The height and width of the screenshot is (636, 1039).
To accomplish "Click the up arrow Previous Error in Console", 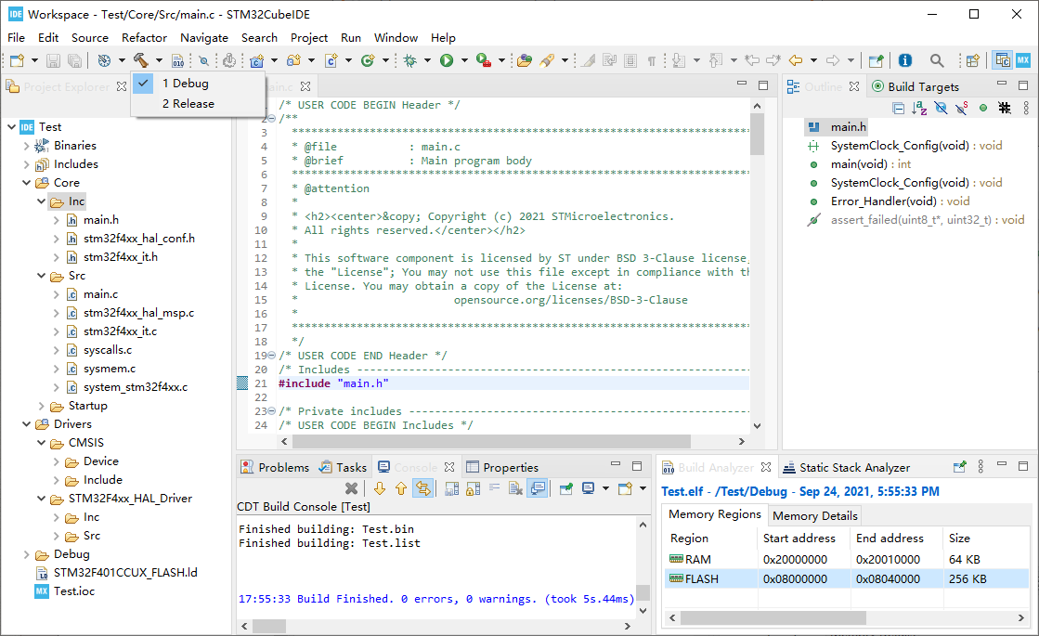I will click(x=401, y=488).
